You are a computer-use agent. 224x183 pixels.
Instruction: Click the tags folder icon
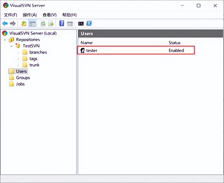[25, 58]
